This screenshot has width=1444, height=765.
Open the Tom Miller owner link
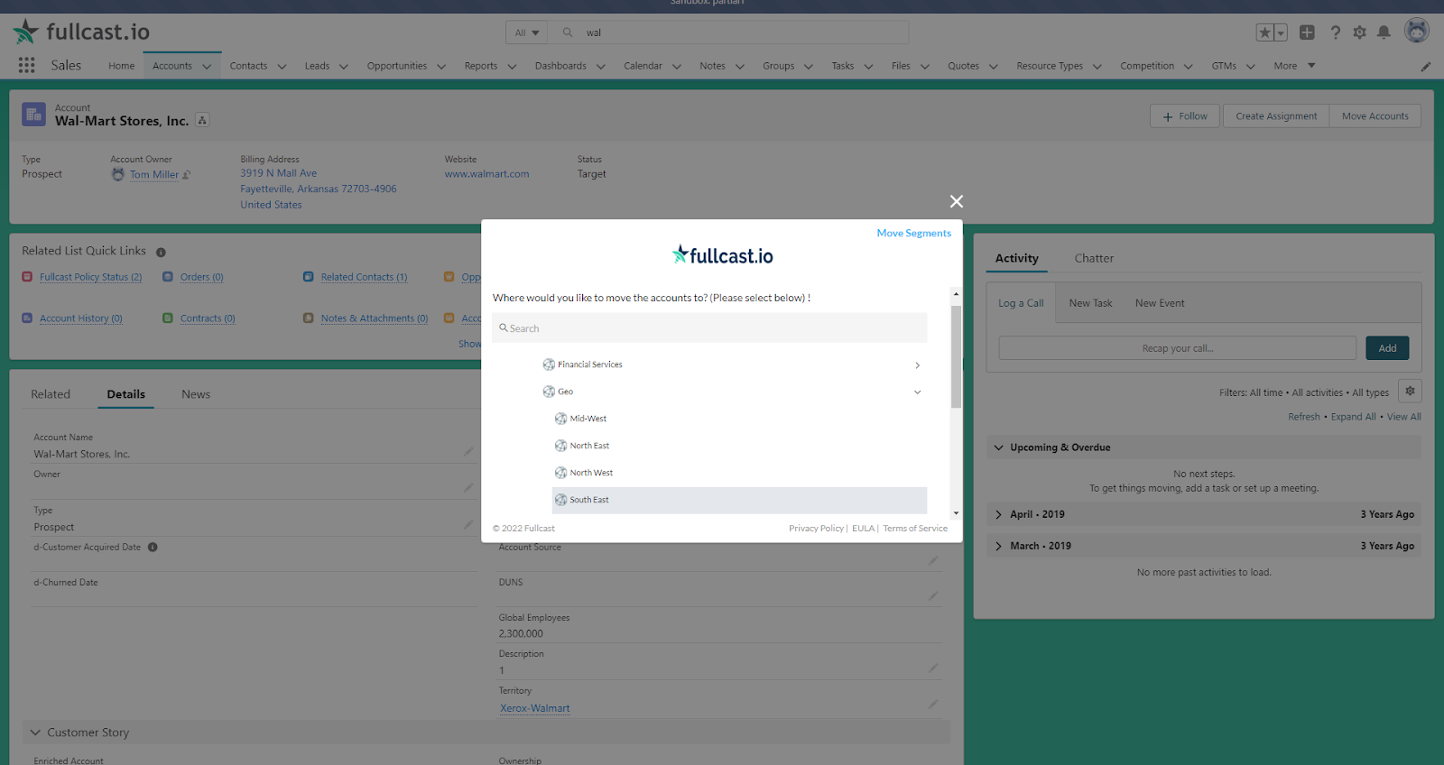(x=154, y=175)
